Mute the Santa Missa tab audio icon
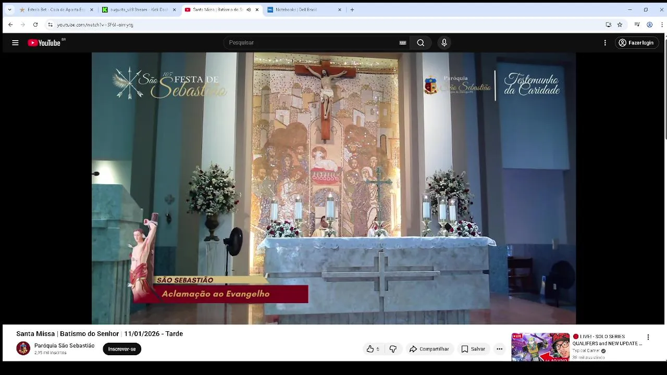667x375 pixels. pos(249,9)
